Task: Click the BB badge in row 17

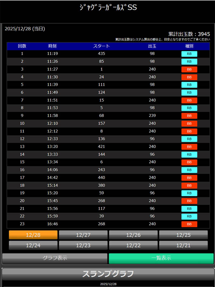Action: 189,178
